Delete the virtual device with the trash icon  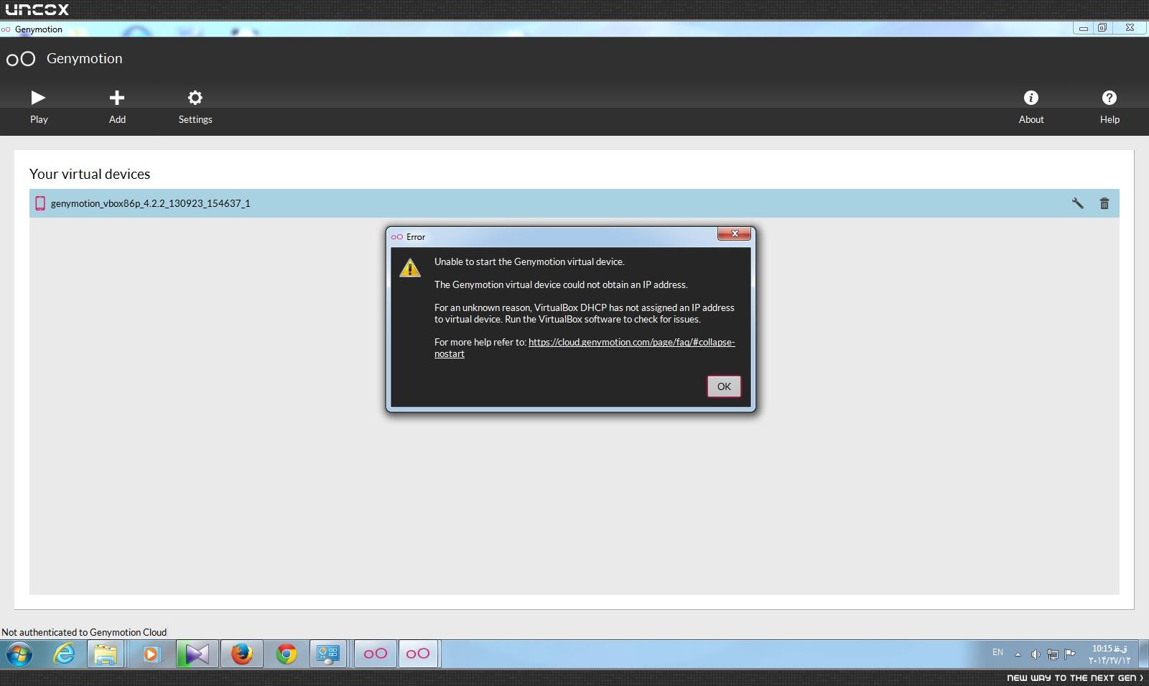point(1104,203)
